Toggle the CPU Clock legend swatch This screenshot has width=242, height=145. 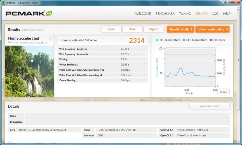click(211, 40)
